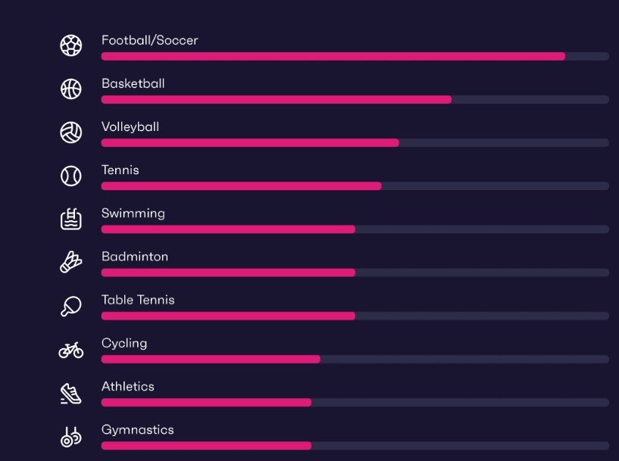Click the soccer ball icon
The width and height of the screenshot is (619, 461).
pyautogui.click(x=70, y=45)
